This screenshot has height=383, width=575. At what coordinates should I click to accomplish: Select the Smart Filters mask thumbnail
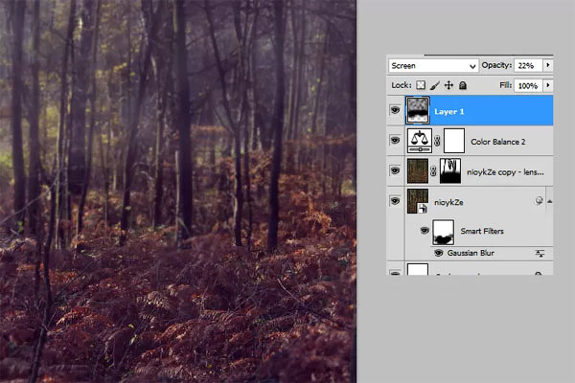[444, 232]
